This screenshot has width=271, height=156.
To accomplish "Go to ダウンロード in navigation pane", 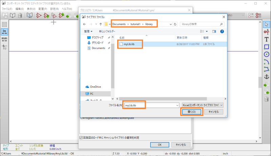I will click(x=98, y=43).
